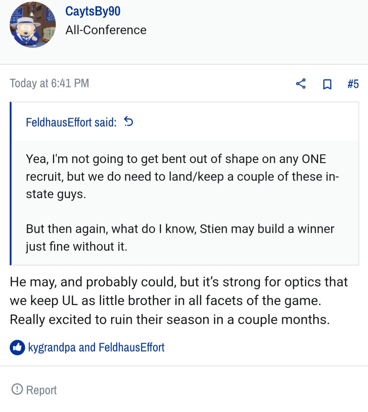Image resolution: width=368 pixels, height=412 pixels.
Task: Click the blue left border of quote
Action: coord(11,183)
